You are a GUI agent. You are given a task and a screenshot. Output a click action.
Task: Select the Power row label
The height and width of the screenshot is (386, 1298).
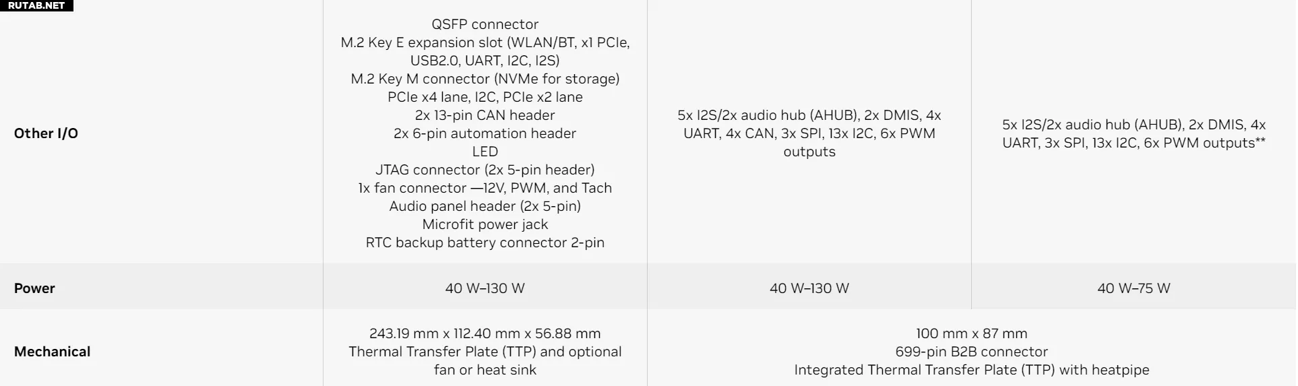click(x=34, y=288)
